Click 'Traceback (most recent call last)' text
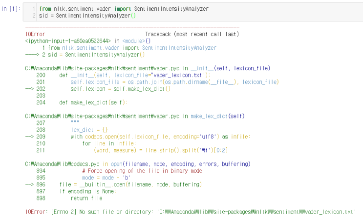This screenshot has width=363, height=220. click(x=192, y=34)
